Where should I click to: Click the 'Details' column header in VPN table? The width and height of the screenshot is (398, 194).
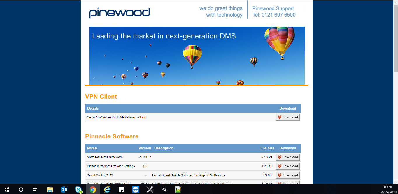click(93, 108)
